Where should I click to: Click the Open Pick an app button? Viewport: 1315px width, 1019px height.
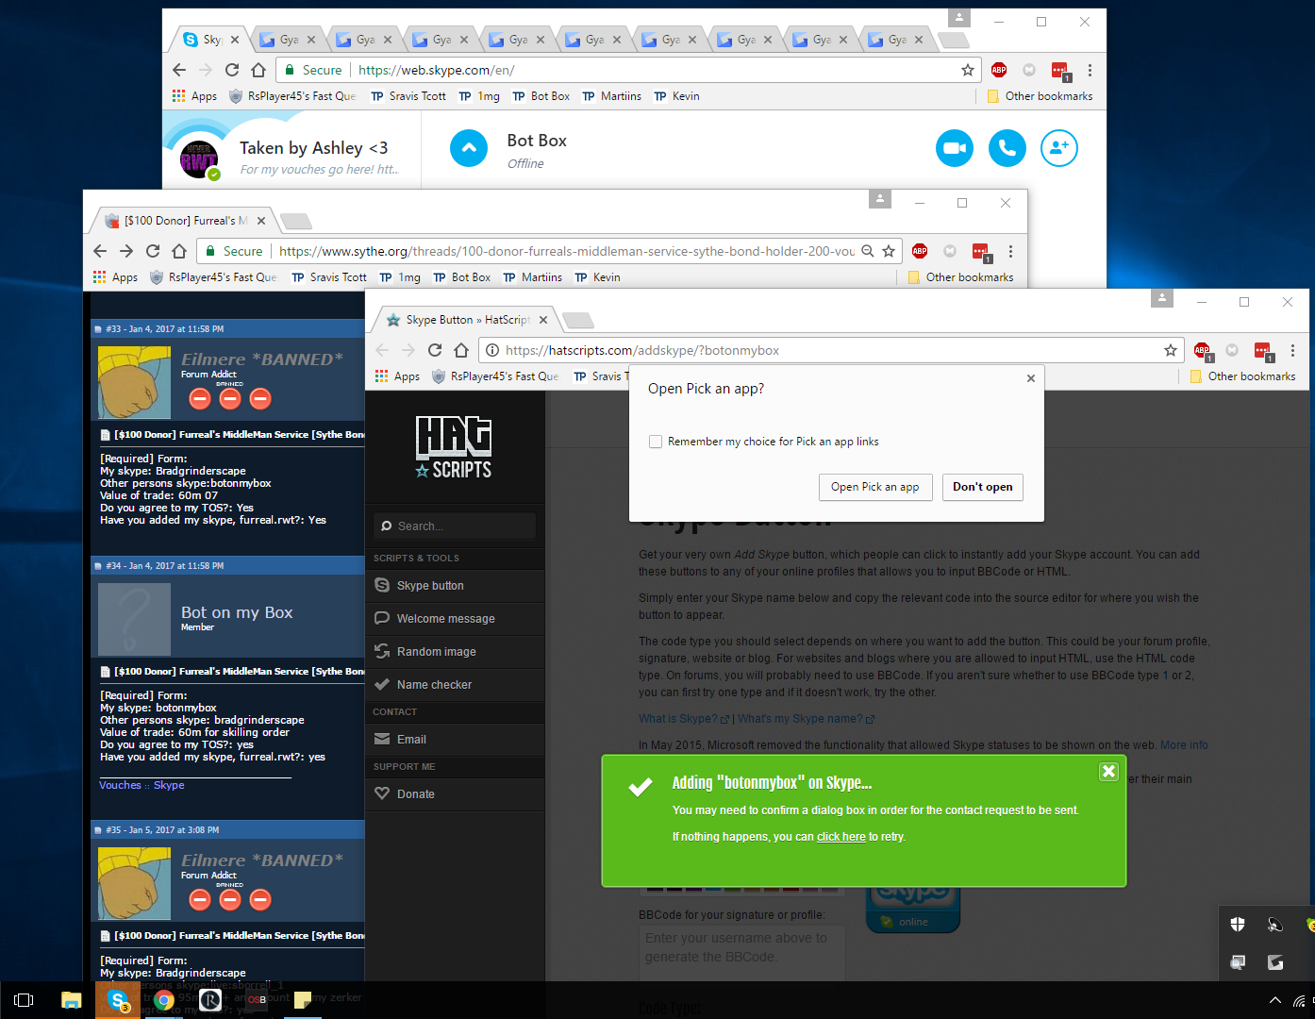coord(875,487)
